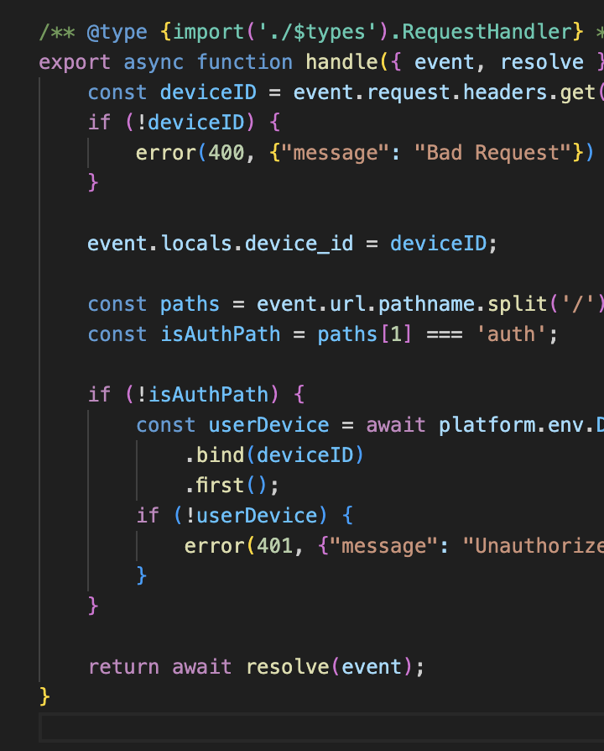Click the "Unauthorize" string
Screen dimensions: 604x751
534,545
